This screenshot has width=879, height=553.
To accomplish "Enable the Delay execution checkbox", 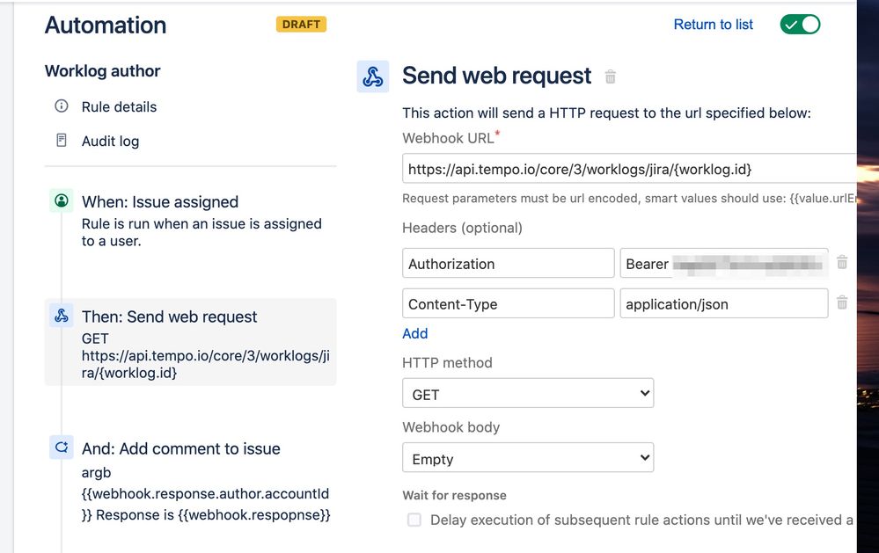I will coord(414,520).
